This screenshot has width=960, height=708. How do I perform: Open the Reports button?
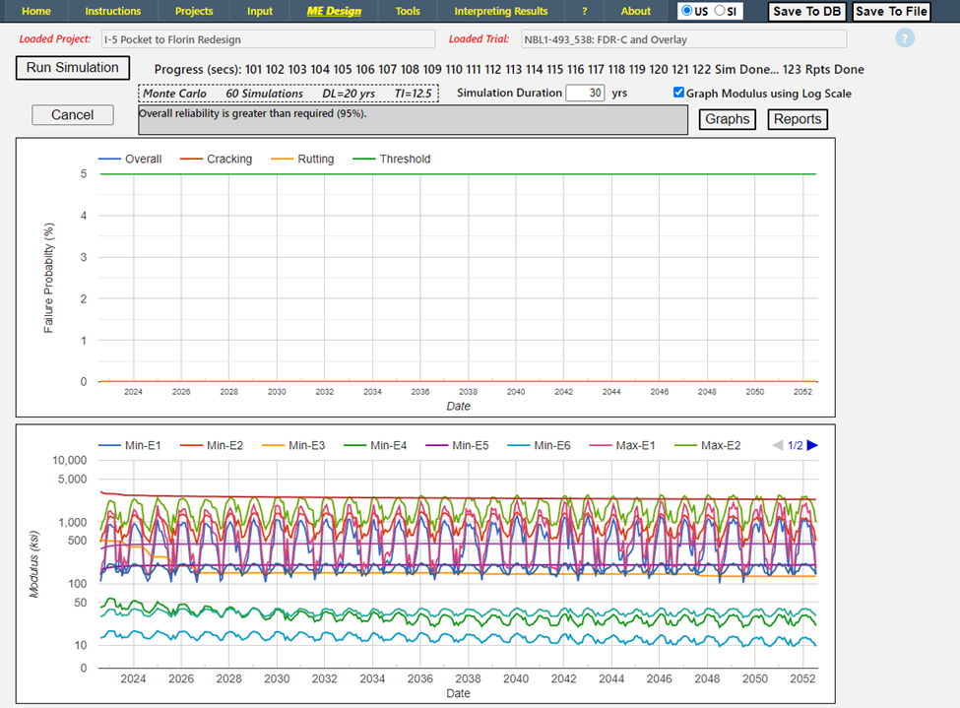pyautogui.click(x=798, y=119)
